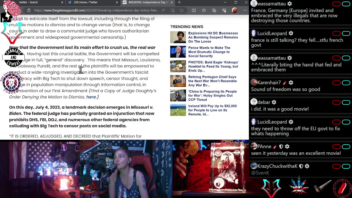
Task: Click the shield badge next to KrazyChuckwithaK
Action: click(x=301, y=166)
